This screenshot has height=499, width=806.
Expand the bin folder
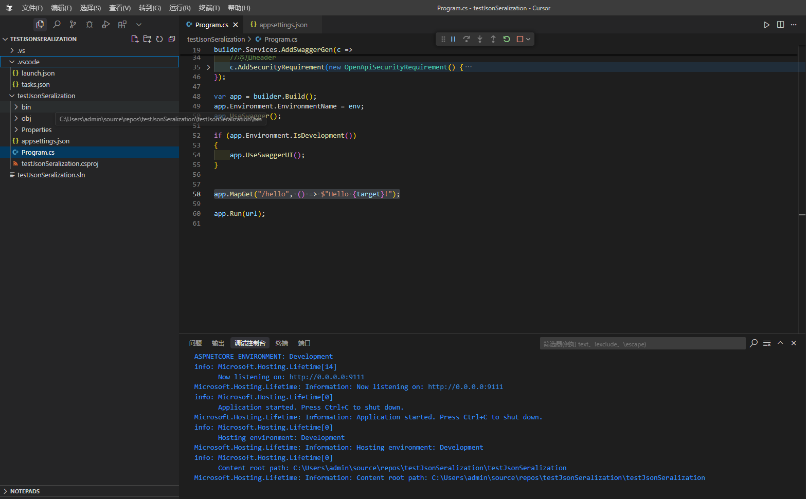click(x=26, y=107)
